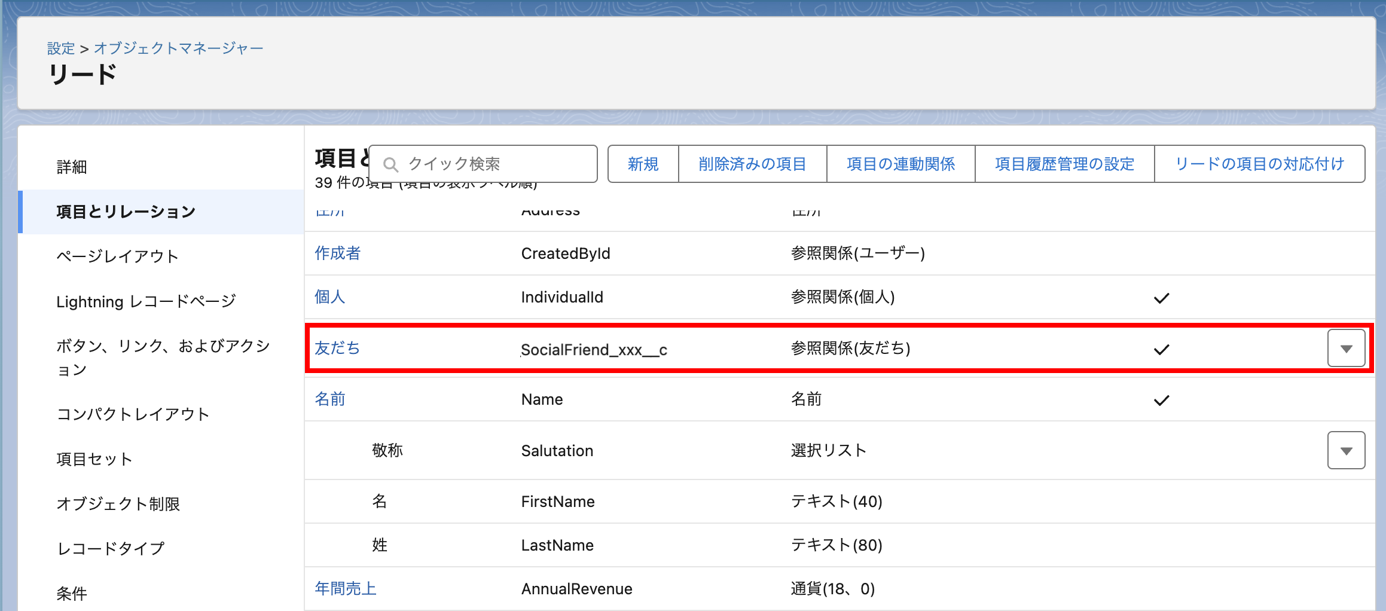The width and height of the screenshot is (1386, 611).
Task: Open the 友だち field link
Action: pyautogui.click(x=337, y=348)
